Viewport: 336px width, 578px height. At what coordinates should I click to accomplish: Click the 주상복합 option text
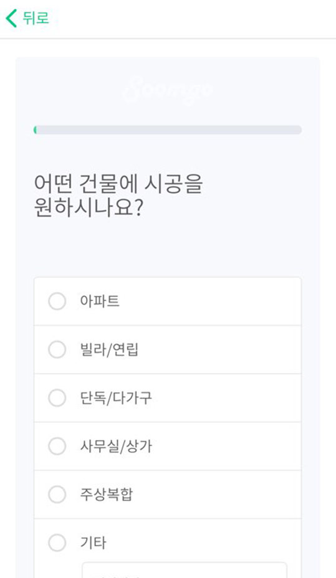[106, 495]
